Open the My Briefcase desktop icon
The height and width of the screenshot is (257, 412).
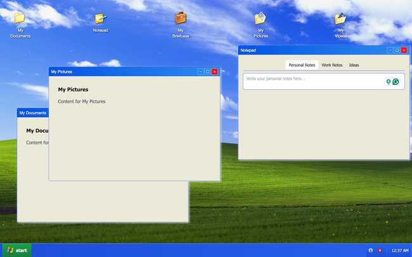pos(181,25)
